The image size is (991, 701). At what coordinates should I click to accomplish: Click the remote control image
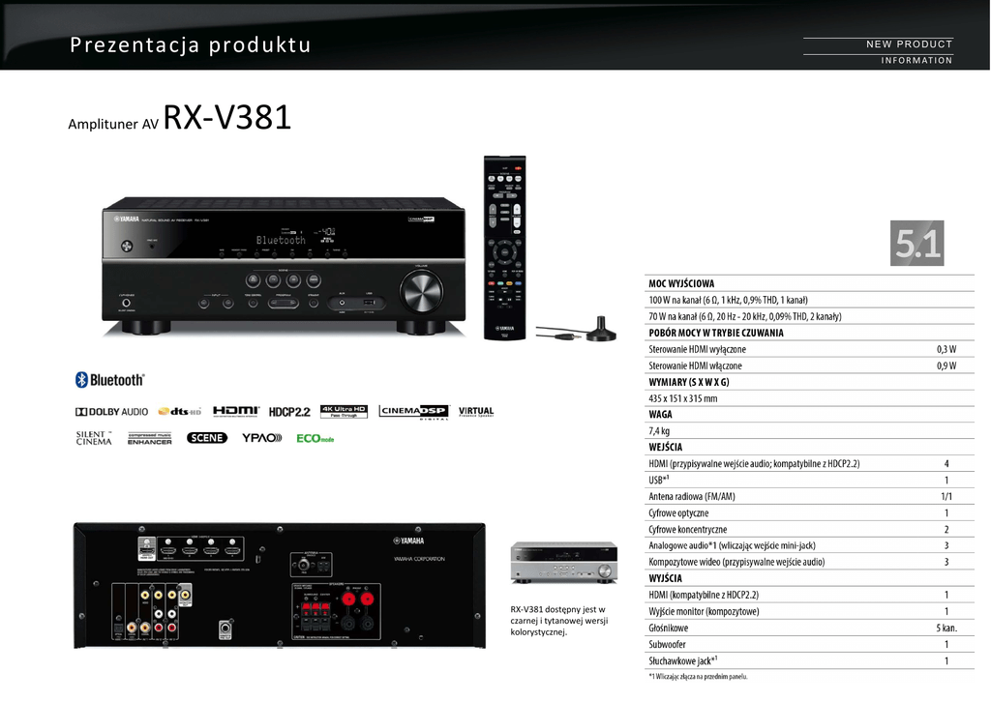click(504, 248)
